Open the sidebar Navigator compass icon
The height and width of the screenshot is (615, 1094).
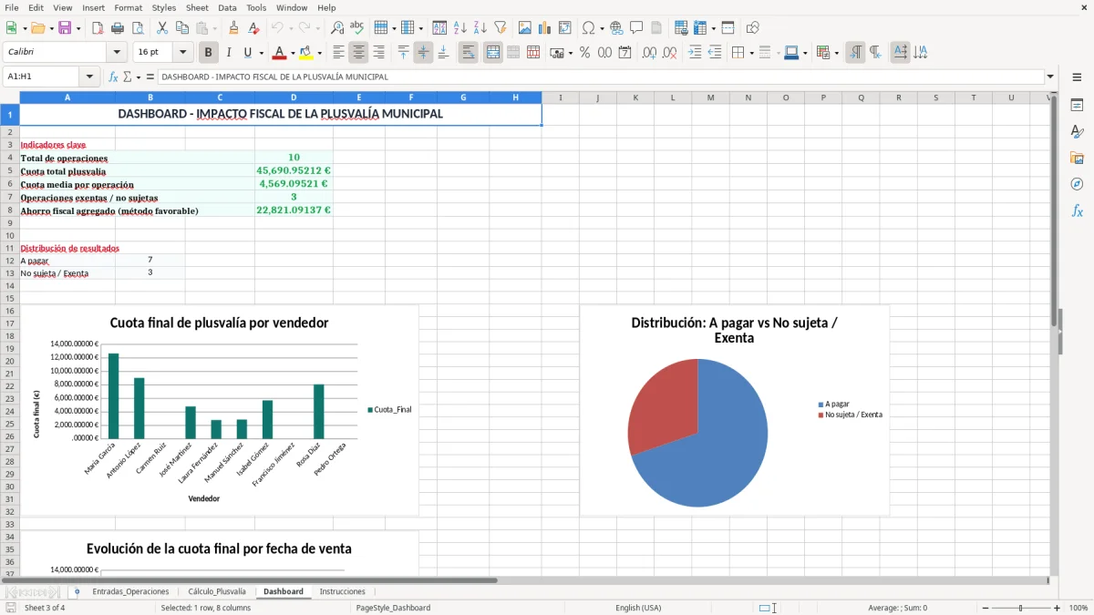tap(1077, 184)
